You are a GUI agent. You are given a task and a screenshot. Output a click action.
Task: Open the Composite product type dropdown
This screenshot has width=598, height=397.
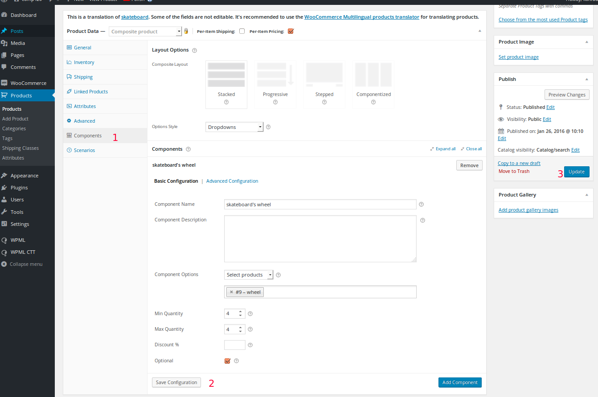click(145, 32)
